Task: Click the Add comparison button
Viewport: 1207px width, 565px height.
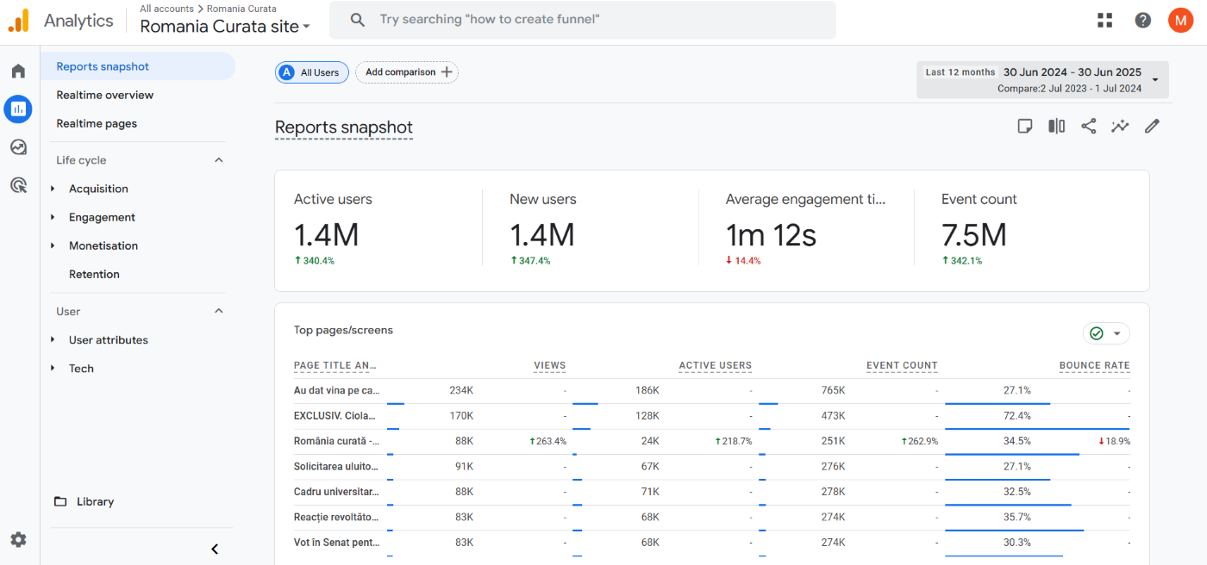Action: 407,72
